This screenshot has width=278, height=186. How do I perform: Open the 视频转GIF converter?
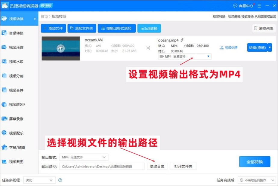click(18, 104)
